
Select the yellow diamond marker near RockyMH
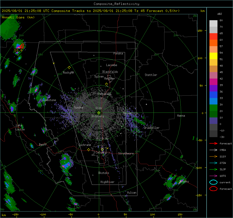(x=69, y=68)
